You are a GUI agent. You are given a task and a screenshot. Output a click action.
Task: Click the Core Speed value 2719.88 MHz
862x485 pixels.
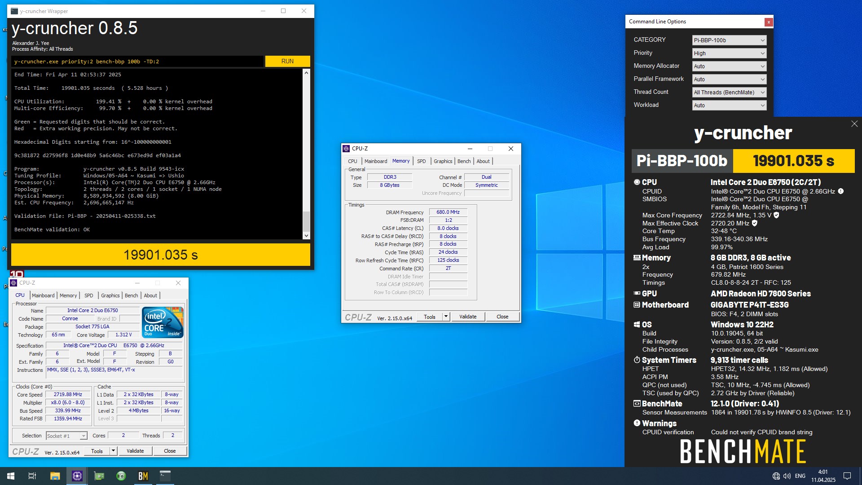[x=68, y=395]
